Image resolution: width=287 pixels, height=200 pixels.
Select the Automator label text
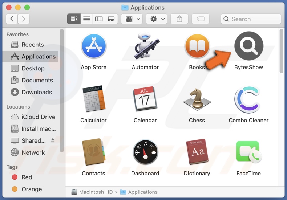pos(145,67)
